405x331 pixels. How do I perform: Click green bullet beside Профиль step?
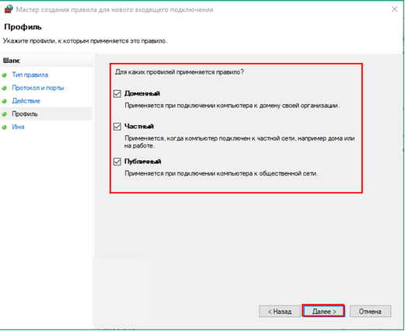[x=4, y=114]
